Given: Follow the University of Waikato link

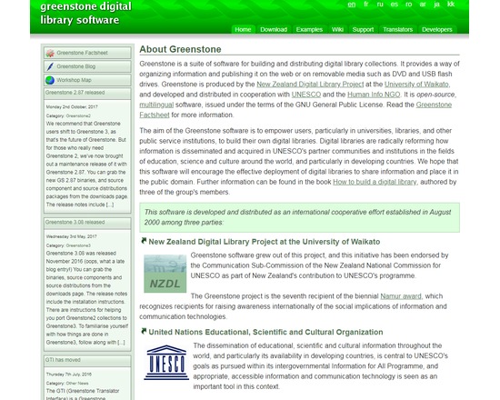Looking at the screenshot, I should click(416, 85).
